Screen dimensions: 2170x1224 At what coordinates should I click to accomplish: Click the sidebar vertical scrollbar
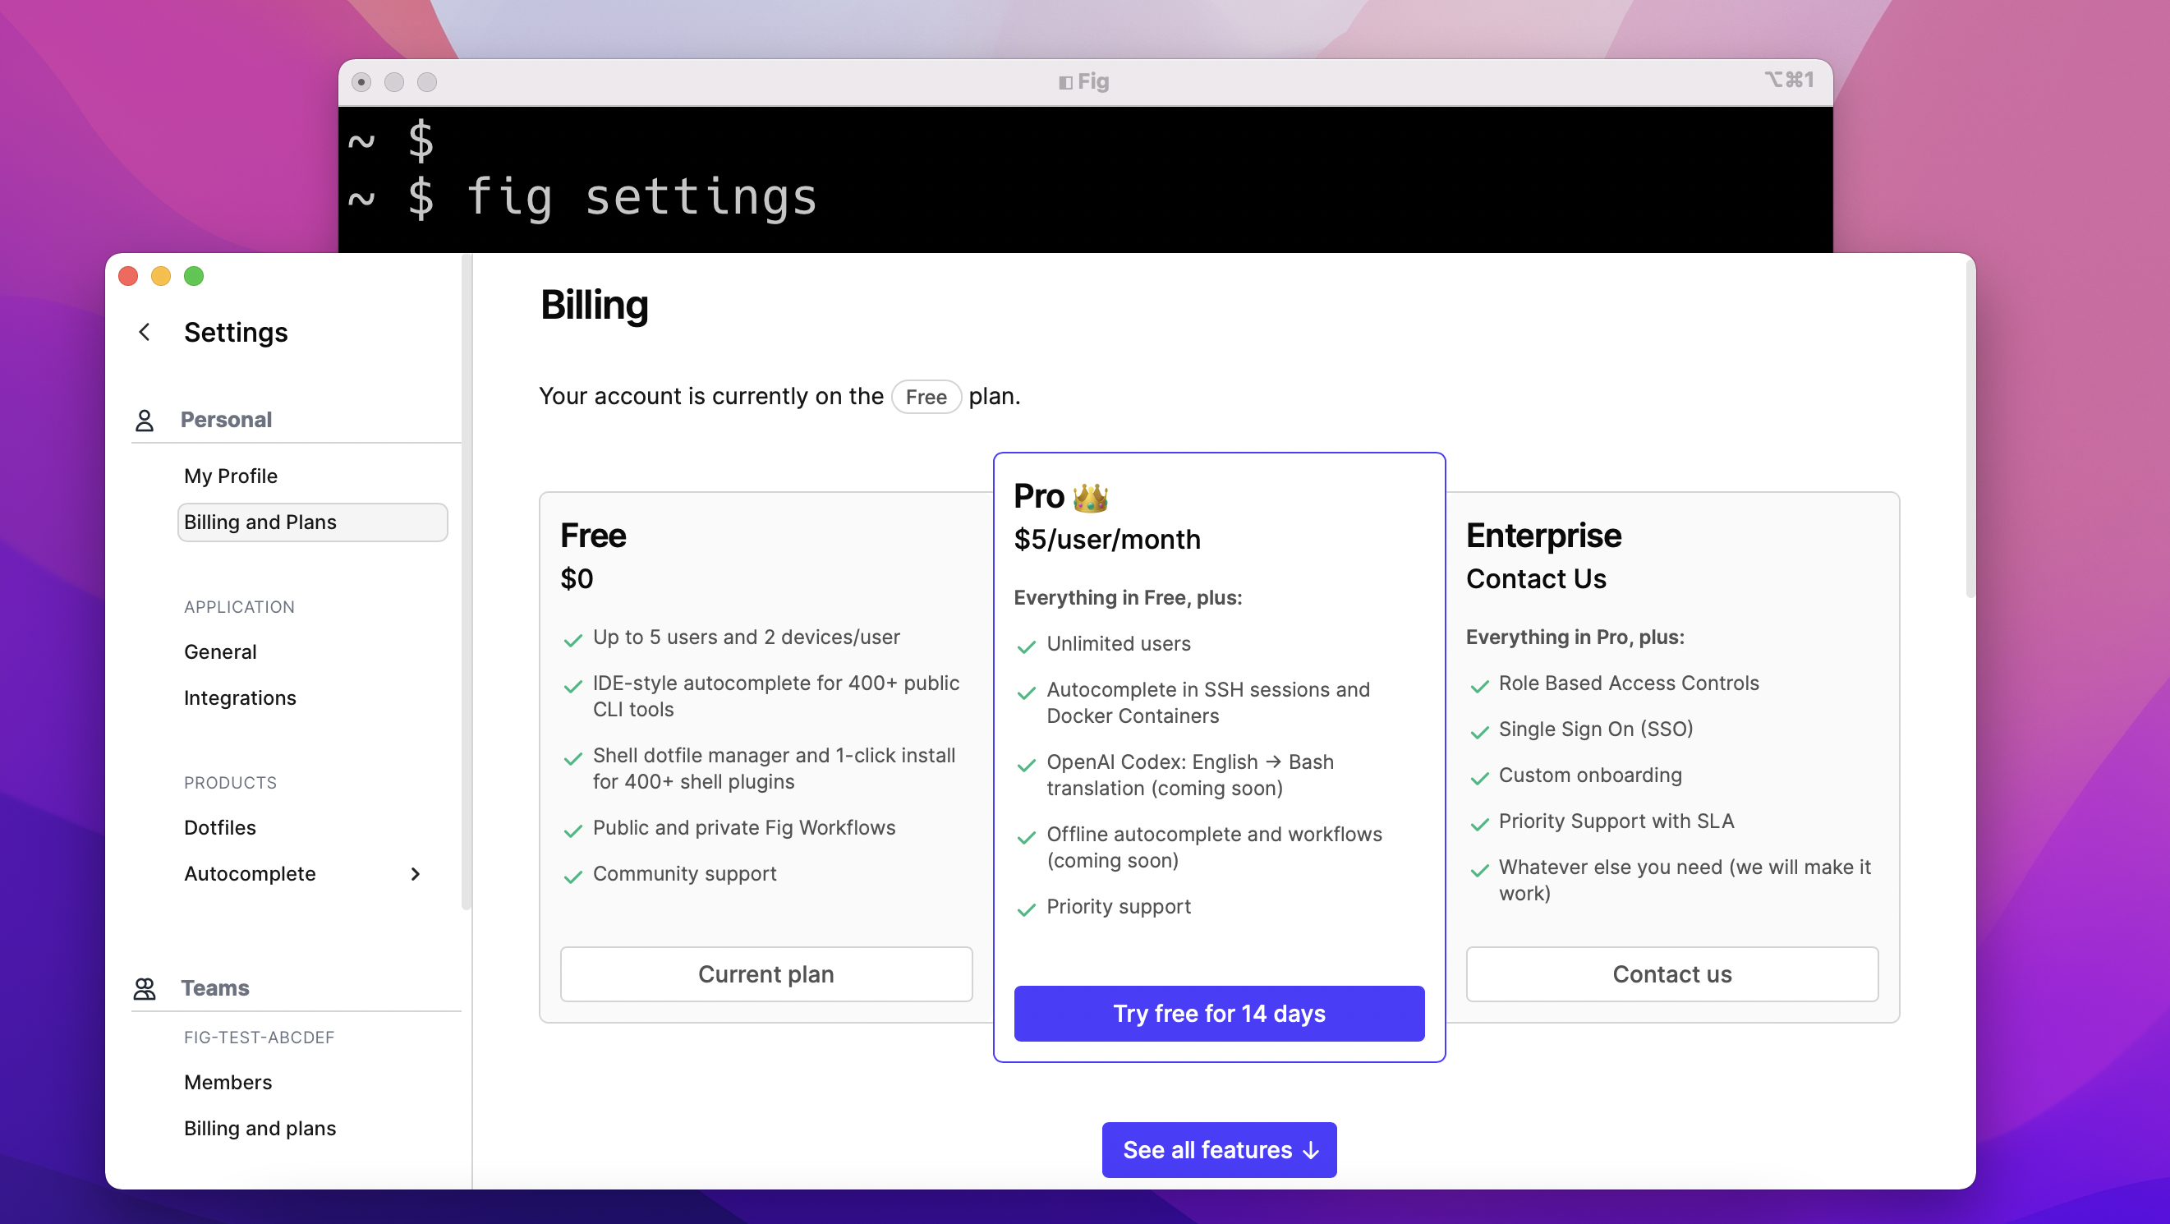point(466,582)
